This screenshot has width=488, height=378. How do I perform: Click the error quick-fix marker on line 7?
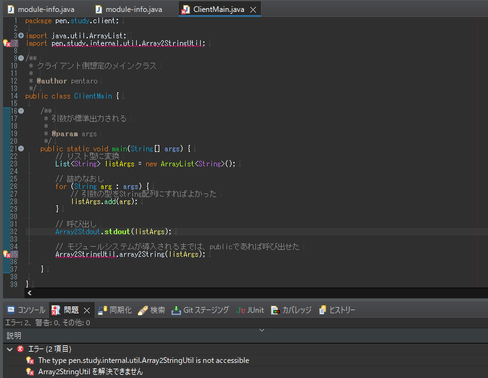point(7,43)
